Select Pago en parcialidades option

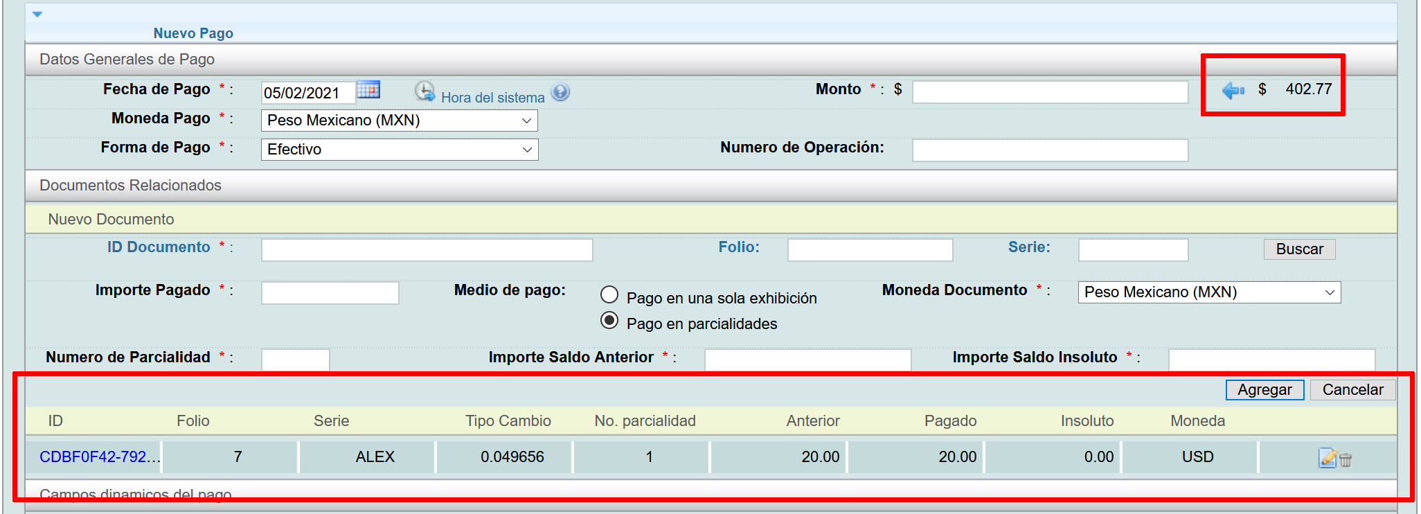609,321
